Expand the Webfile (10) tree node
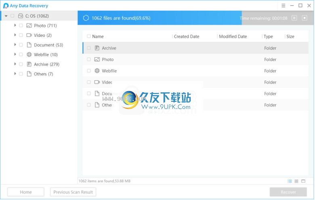 click(x=15, y=54)
